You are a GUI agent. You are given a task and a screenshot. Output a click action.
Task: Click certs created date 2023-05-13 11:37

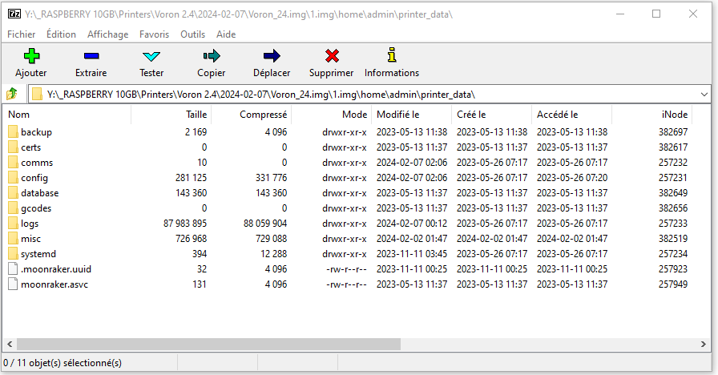point(492,147)
